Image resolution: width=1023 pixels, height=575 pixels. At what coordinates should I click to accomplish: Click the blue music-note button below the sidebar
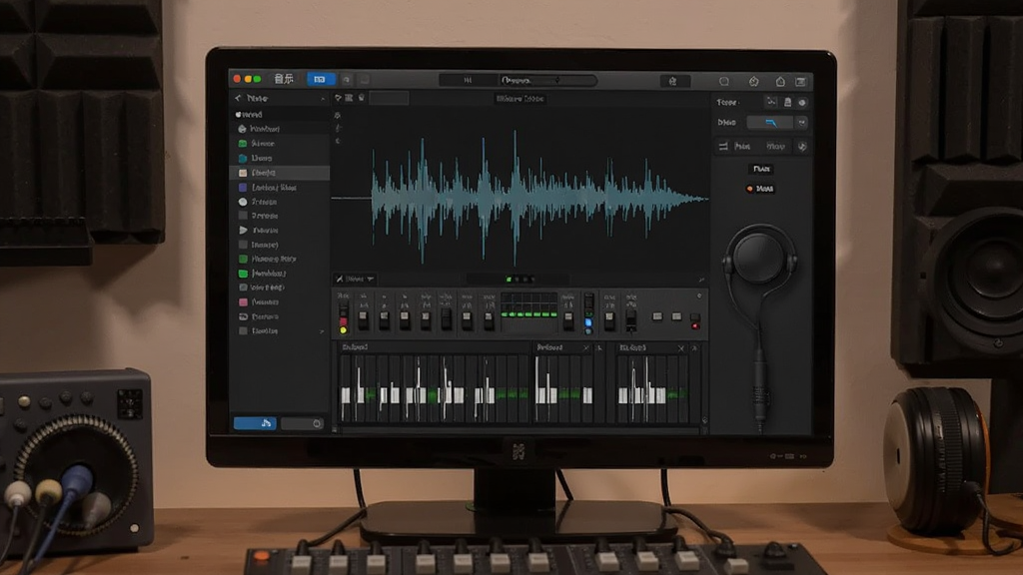click(x=255, y=423)
